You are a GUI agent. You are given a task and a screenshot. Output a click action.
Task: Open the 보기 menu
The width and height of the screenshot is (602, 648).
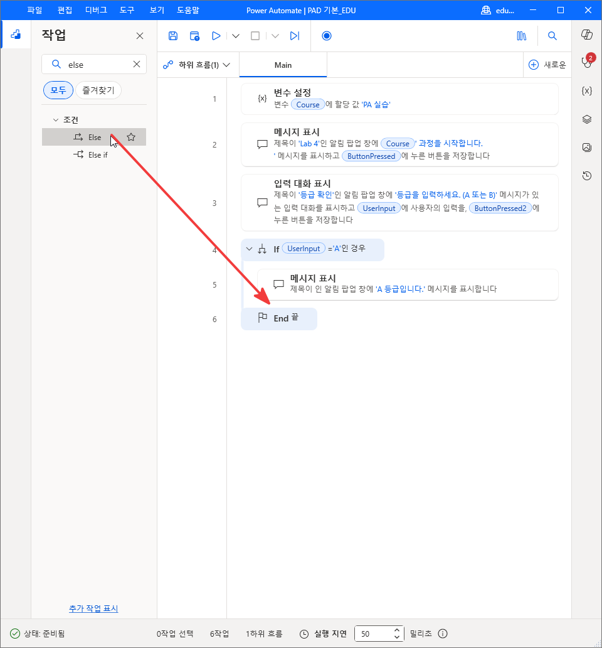pos(157,10)
